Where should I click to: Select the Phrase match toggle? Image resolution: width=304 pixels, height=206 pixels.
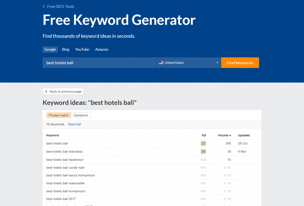(x=58, y=115)
